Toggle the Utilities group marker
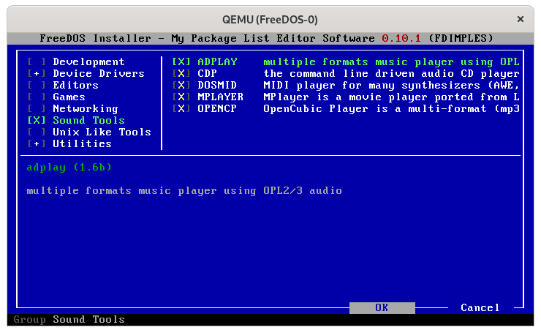541x333 pixels. (36, 144)
